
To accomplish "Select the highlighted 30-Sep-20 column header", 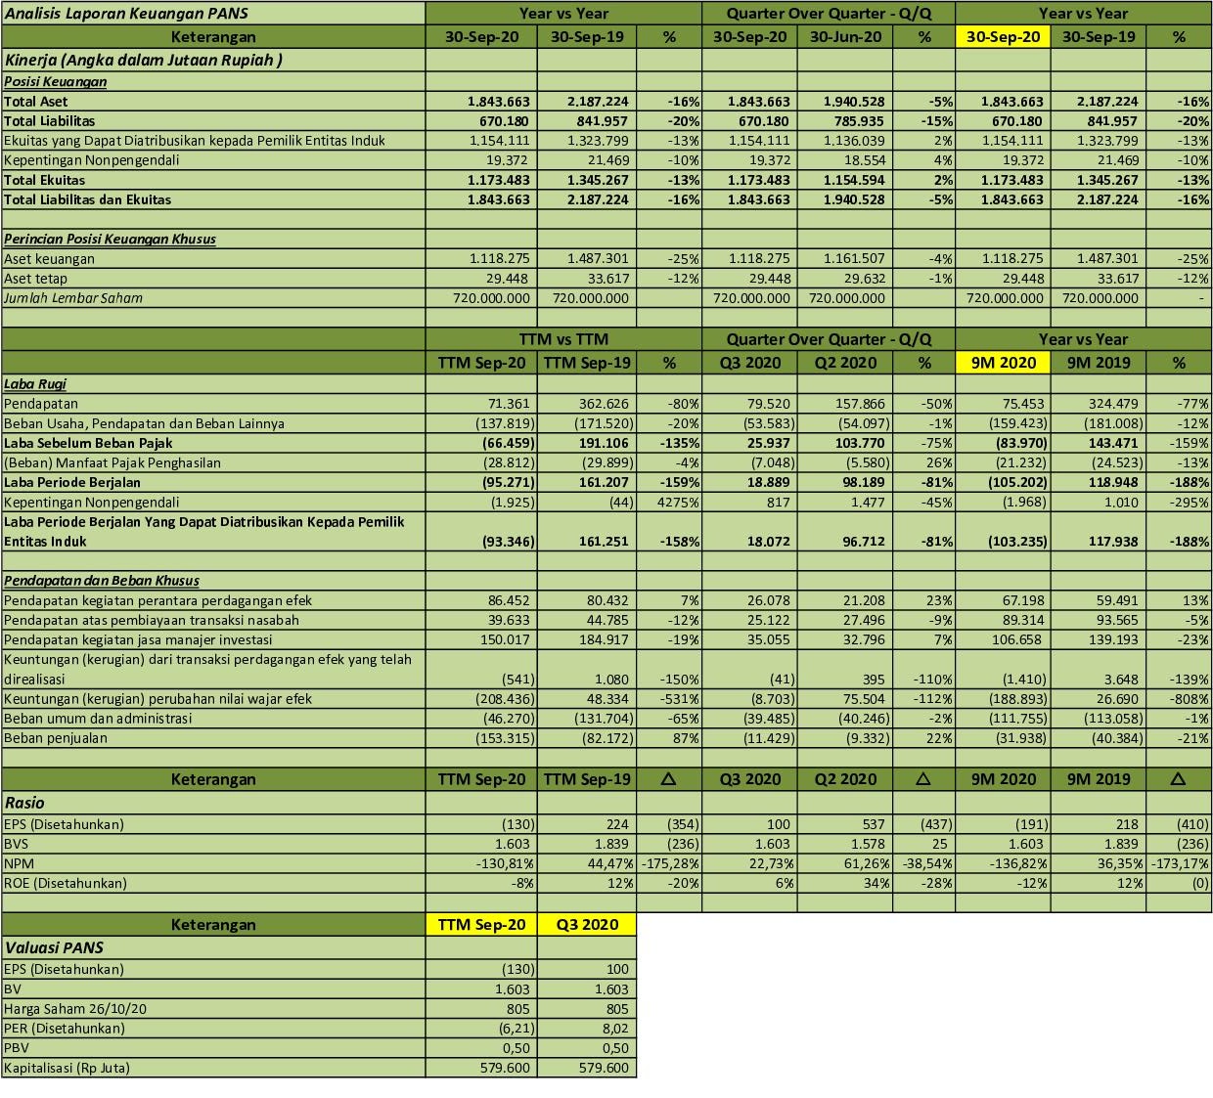I will (1003, 34).
